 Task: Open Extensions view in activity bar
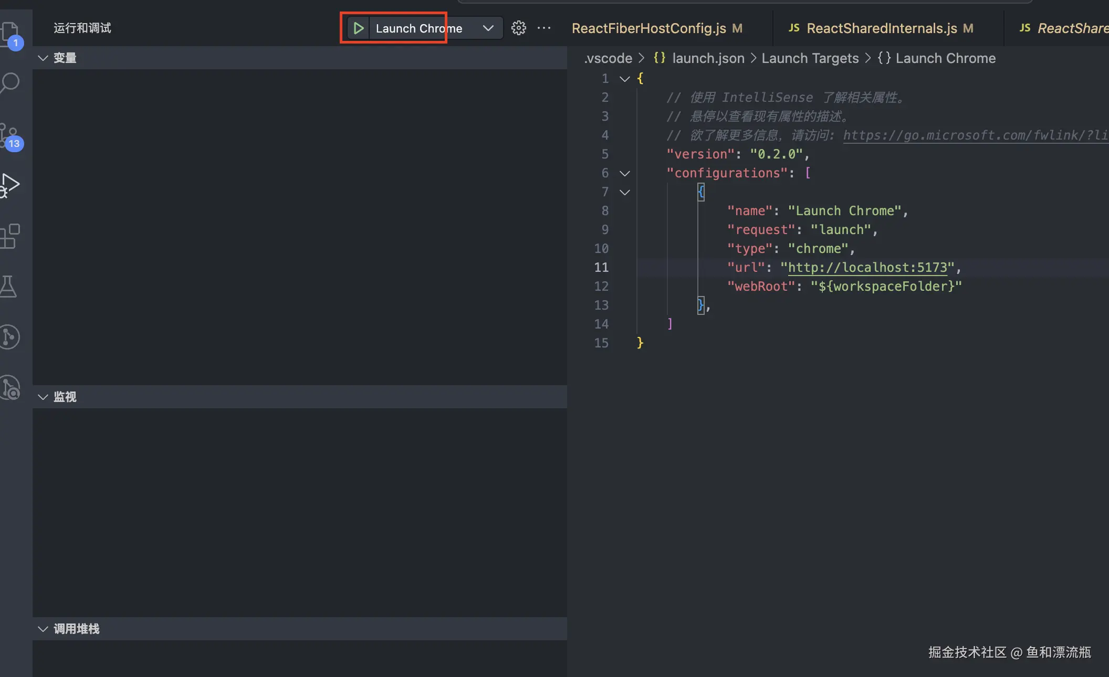(x=9, y=236)
